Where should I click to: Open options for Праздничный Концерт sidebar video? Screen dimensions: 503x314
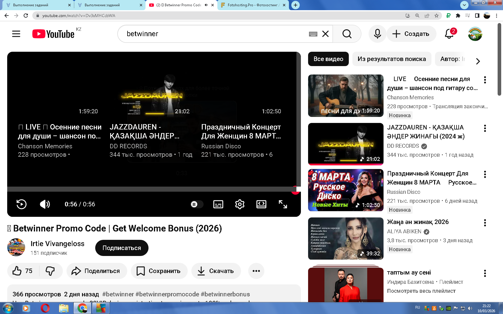click(x=485, y=174)
